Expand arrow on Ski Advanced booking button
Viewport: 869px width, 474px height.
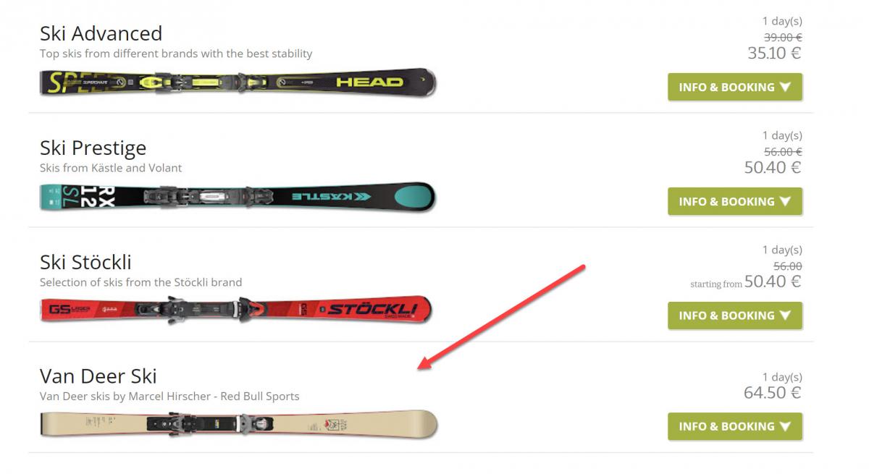[786, 87]
